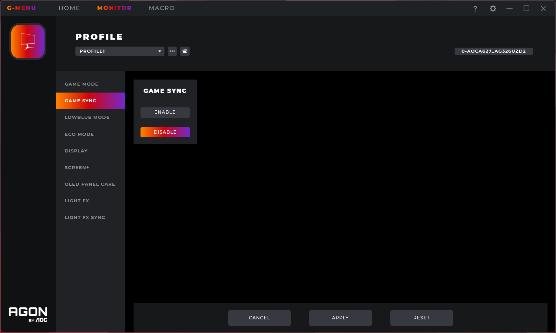Click the profile dropdown arrow
Viewport: 556px width, 333px height.
tap(160, 51)
